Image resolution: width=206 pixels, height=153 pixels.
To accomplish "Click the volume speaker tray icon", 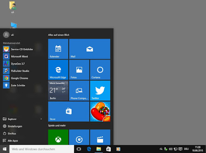I will tap(171, 149).
